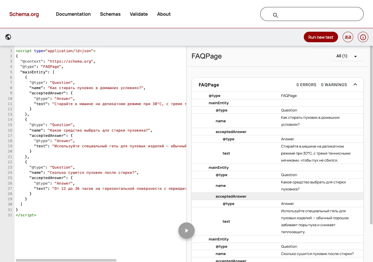This screenshot has height=262, width=373.
Task: Open the About menu item
Action: click(x=164, y=14)
